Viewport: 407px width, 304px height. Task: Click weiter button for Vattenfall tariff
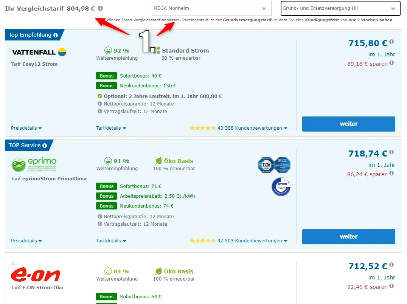(x=349, y=124)
